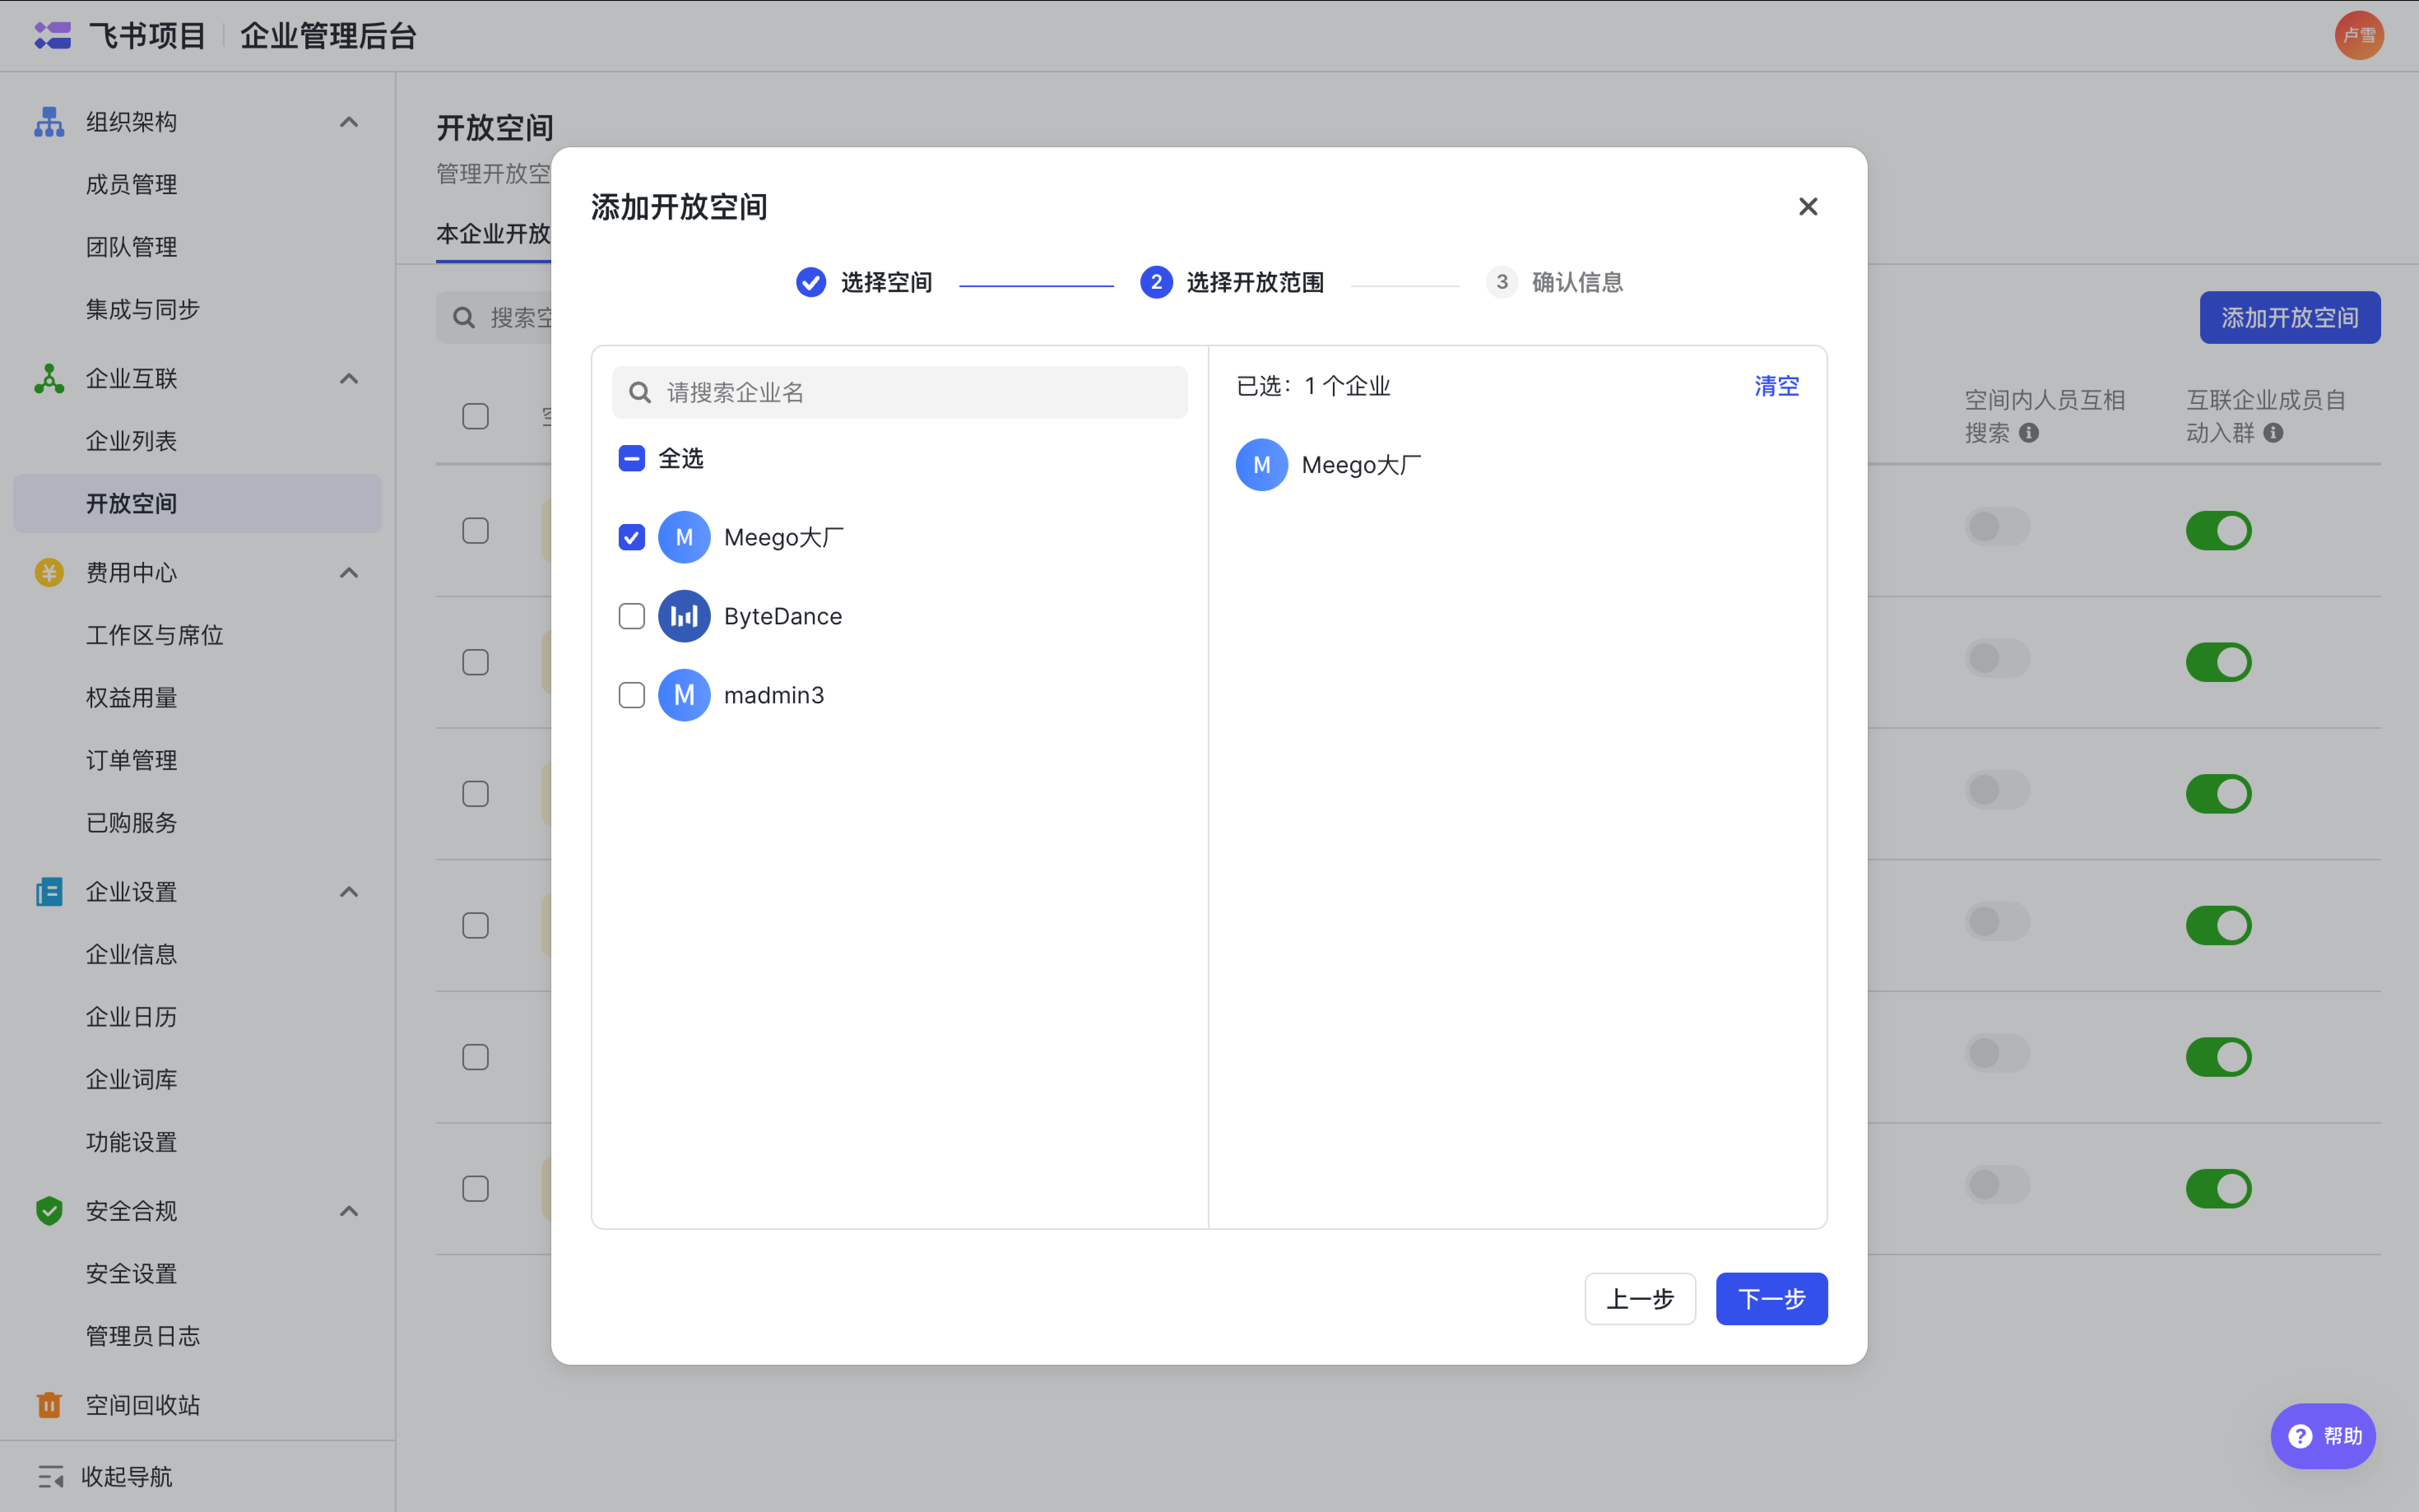2419x1512 pixels.
Task: Click the 企业互联 network icon
Action: [49, 378]
